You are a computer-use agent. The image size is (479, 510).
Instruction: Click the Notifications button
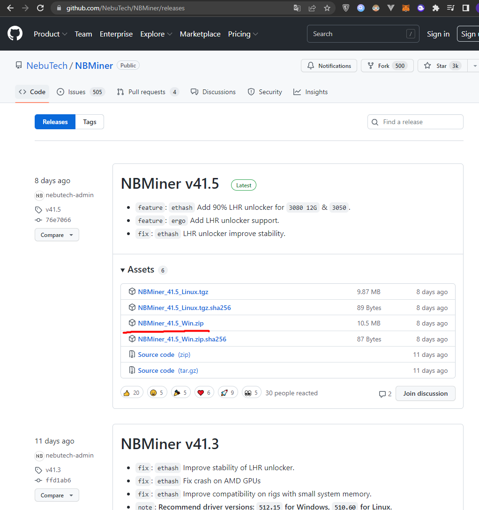point(329,66)
